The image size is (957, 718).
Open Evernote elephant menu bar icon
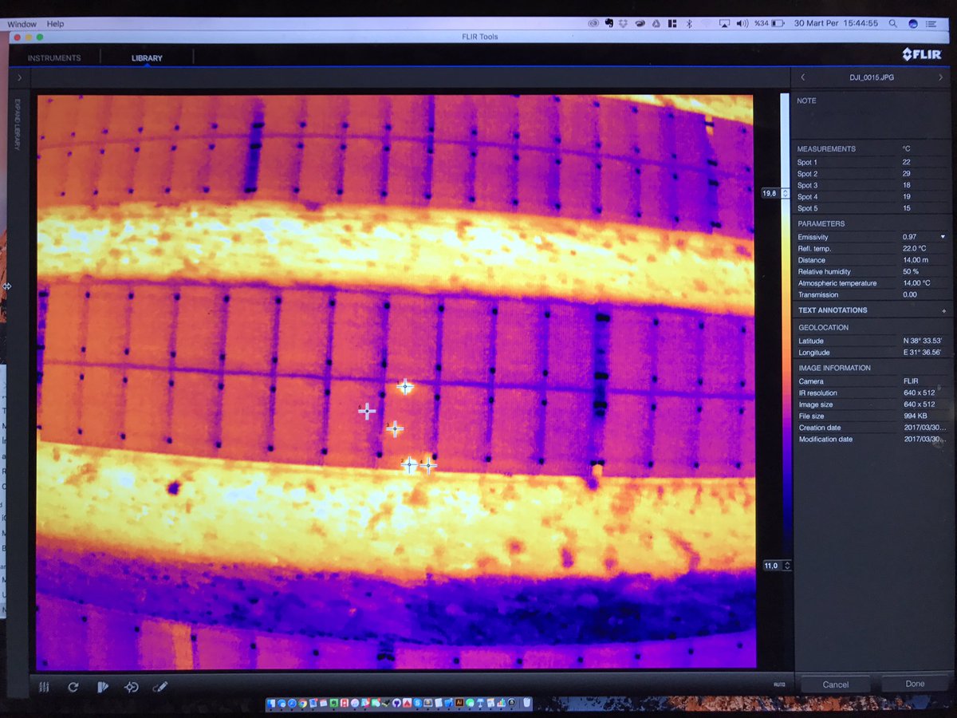[608, 24]
